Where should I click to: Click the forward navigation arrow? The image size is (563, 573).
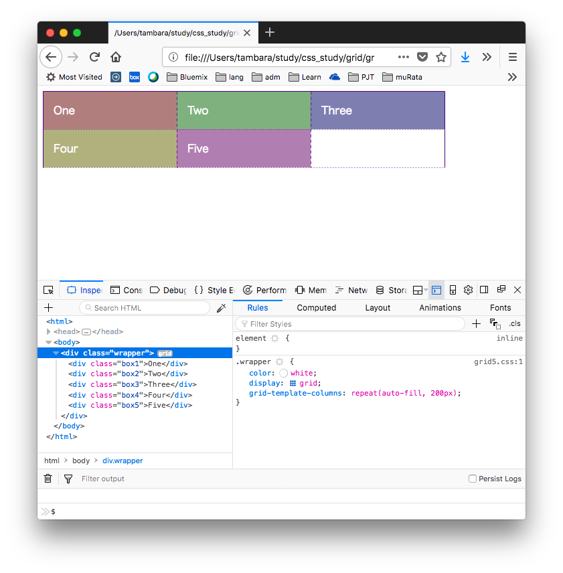[x=73, y=57]
